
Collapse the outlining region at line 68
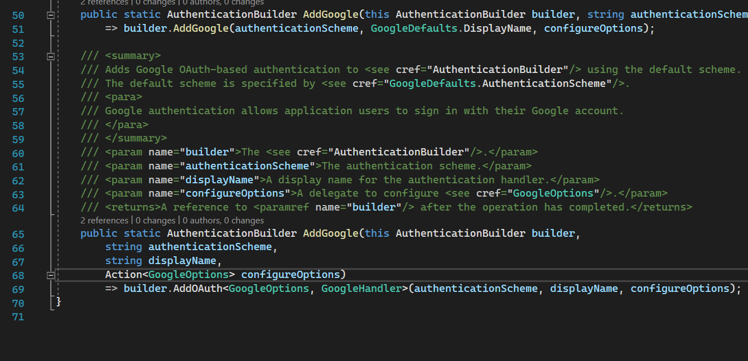click(x=50, y=275)
